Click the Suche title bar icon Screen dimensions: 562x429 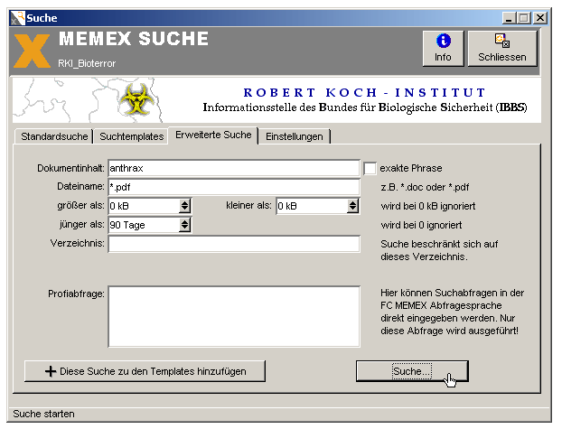(17, 17)
